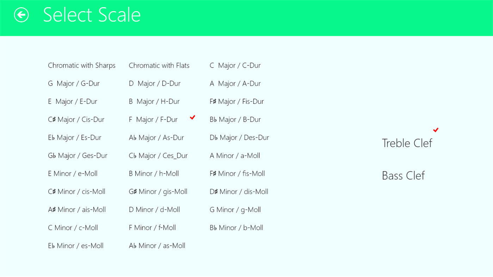493x277 pixels.
Task: Choose G♯ Minor / gis-Moll scale
Action: [x=158, y=192]
